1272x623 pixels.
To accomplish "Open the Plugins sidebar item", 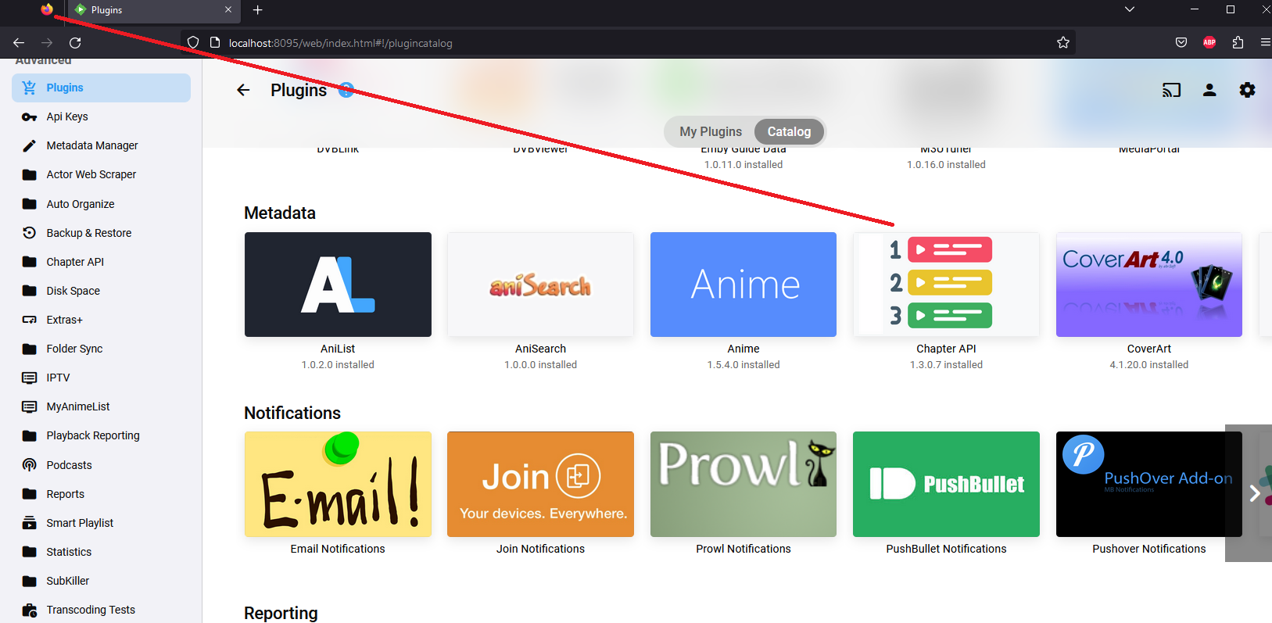I will 101,88.
